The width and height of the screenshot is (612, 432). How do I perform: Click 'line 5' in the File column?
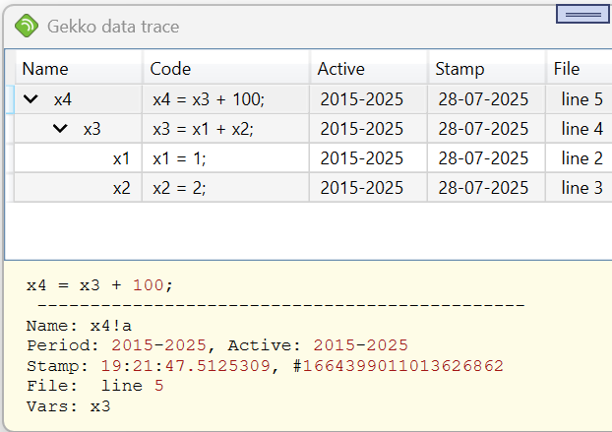click(x=581, y=99)
